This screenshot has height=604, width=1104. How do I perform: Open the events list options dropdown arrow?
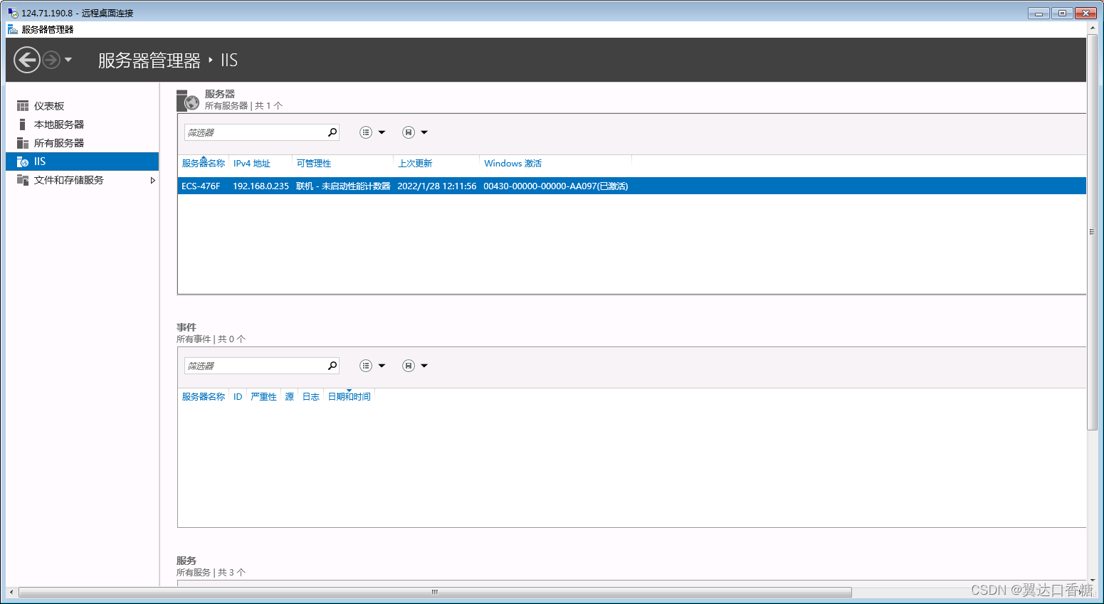[382, 366]
